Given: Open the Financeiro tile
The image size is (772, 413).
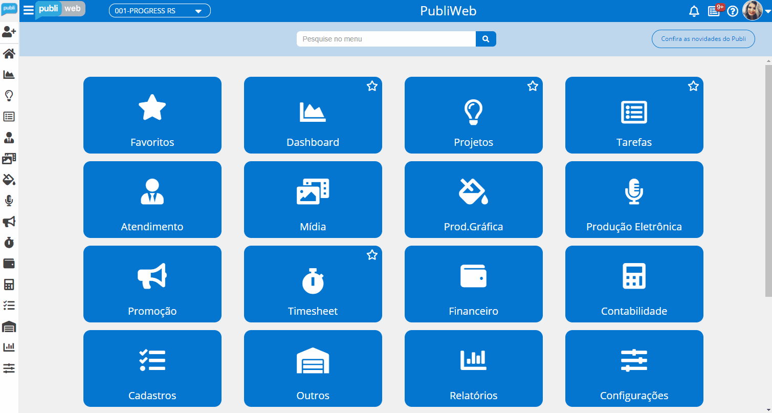Looking at the screenshot, I should pyautogui.click(x=474, y=284).
